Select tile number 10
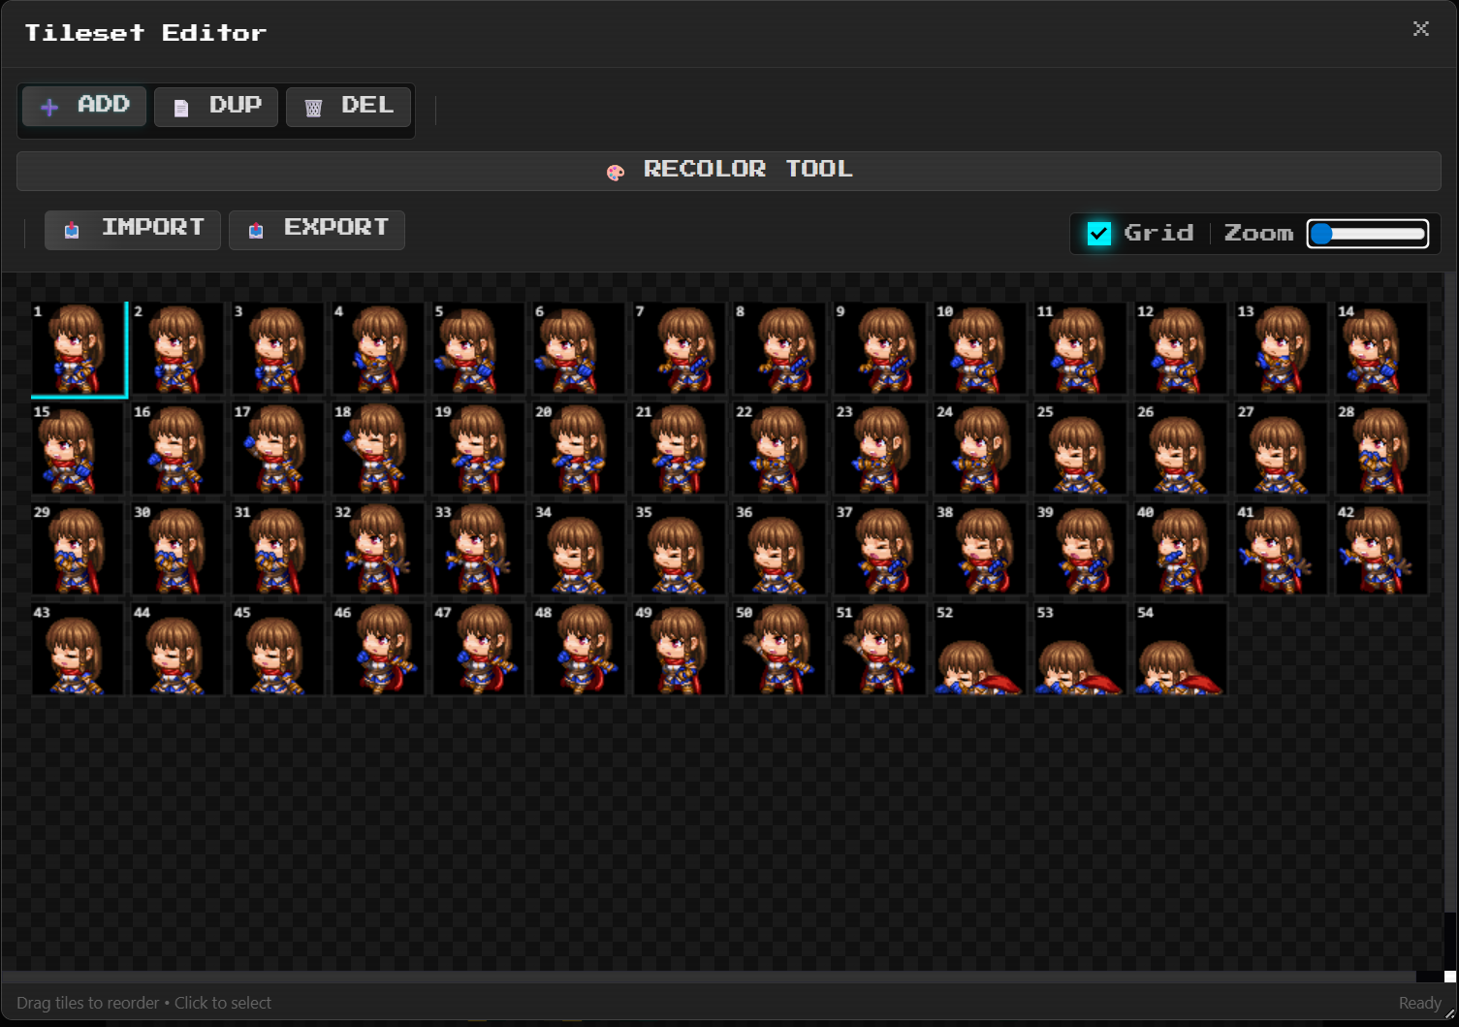Image resolution: width=1459 pixels, height=1027 pixels. pos(981,349)
